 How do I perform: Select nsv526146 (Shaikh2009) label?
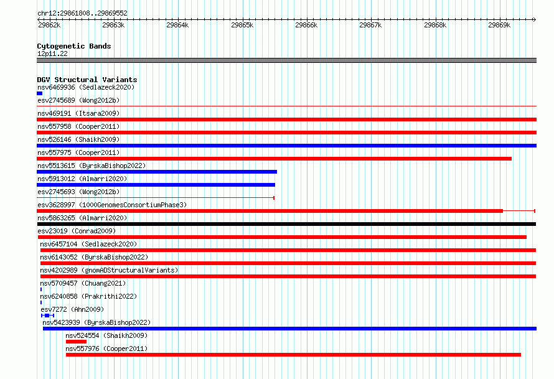tap(78, 139)
